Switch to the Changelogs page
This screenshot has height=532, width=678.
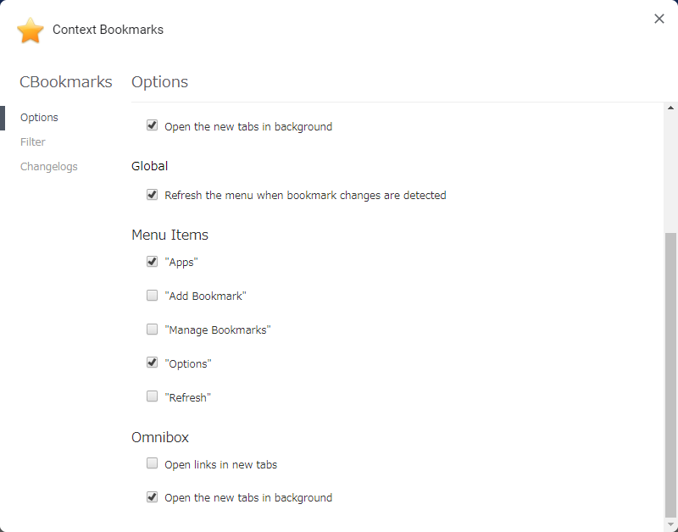point(49,166)
